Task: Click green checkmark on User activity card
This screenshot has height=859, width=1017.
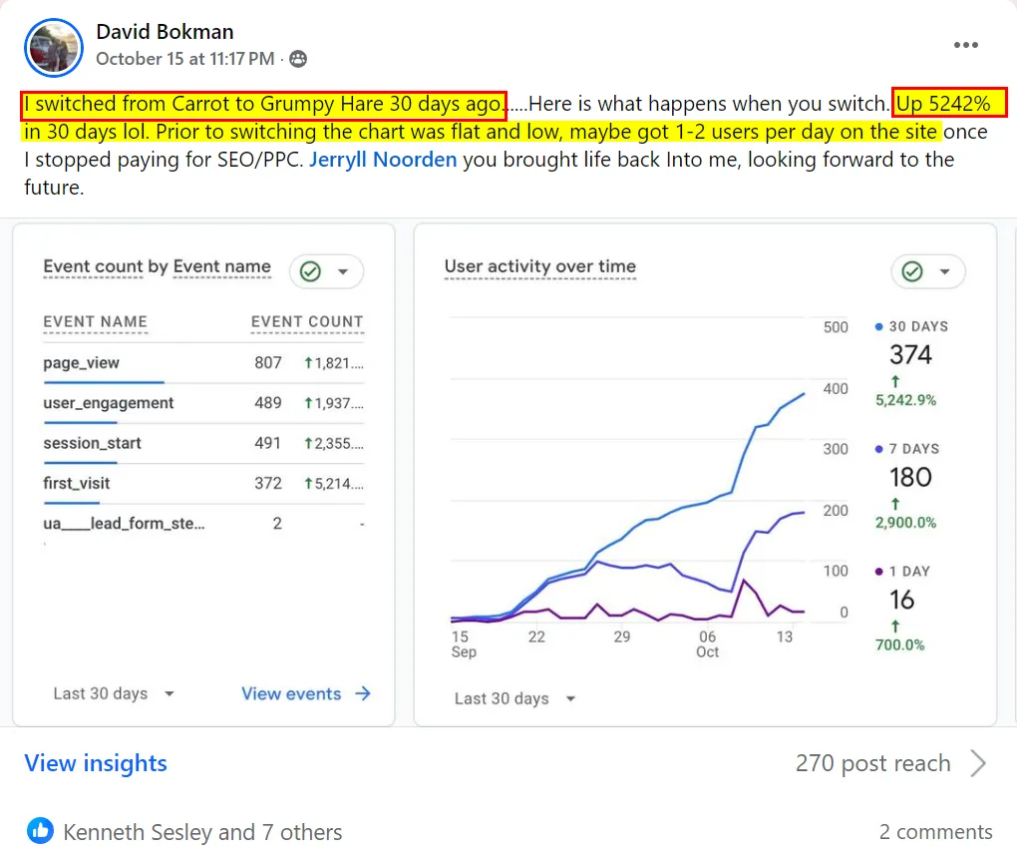Action: click(x=911, y=271)
